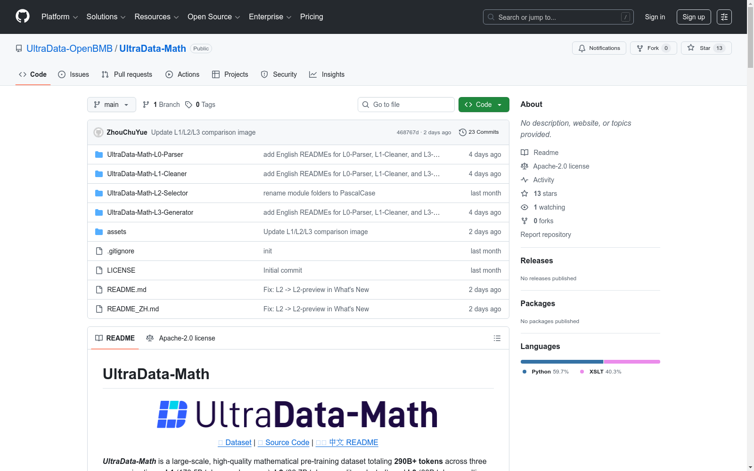The image size is (754, 471).
Task: Click the UltraData-Math-L1-Cleaner folder icon
Action: [x=99, y=174]
